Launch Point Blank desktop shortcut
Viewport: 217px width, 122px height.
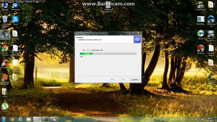5,79
